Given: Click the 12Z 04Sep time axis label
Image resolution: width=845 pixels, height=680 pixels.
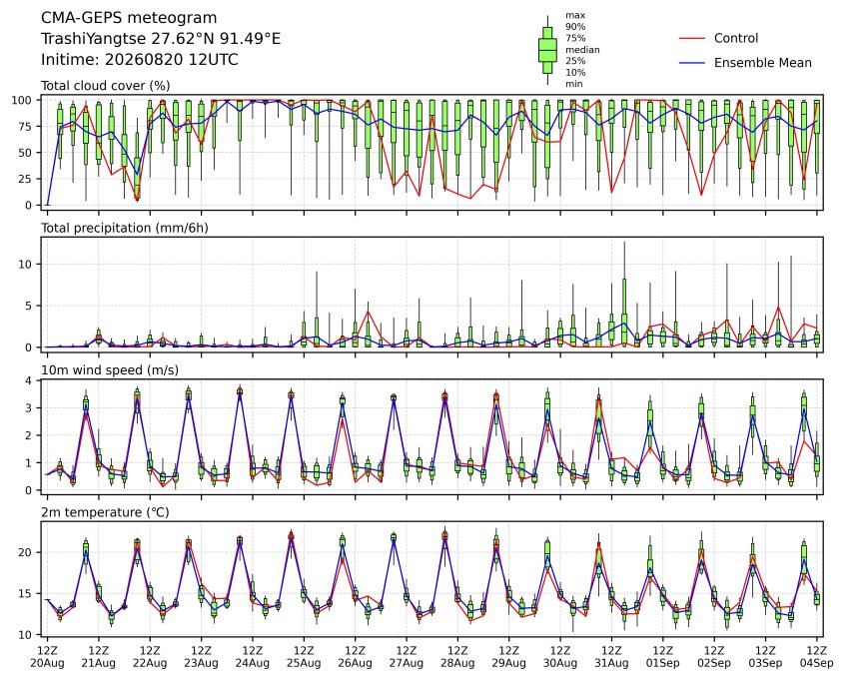Looking at the screenshot, I should point(816,657).
